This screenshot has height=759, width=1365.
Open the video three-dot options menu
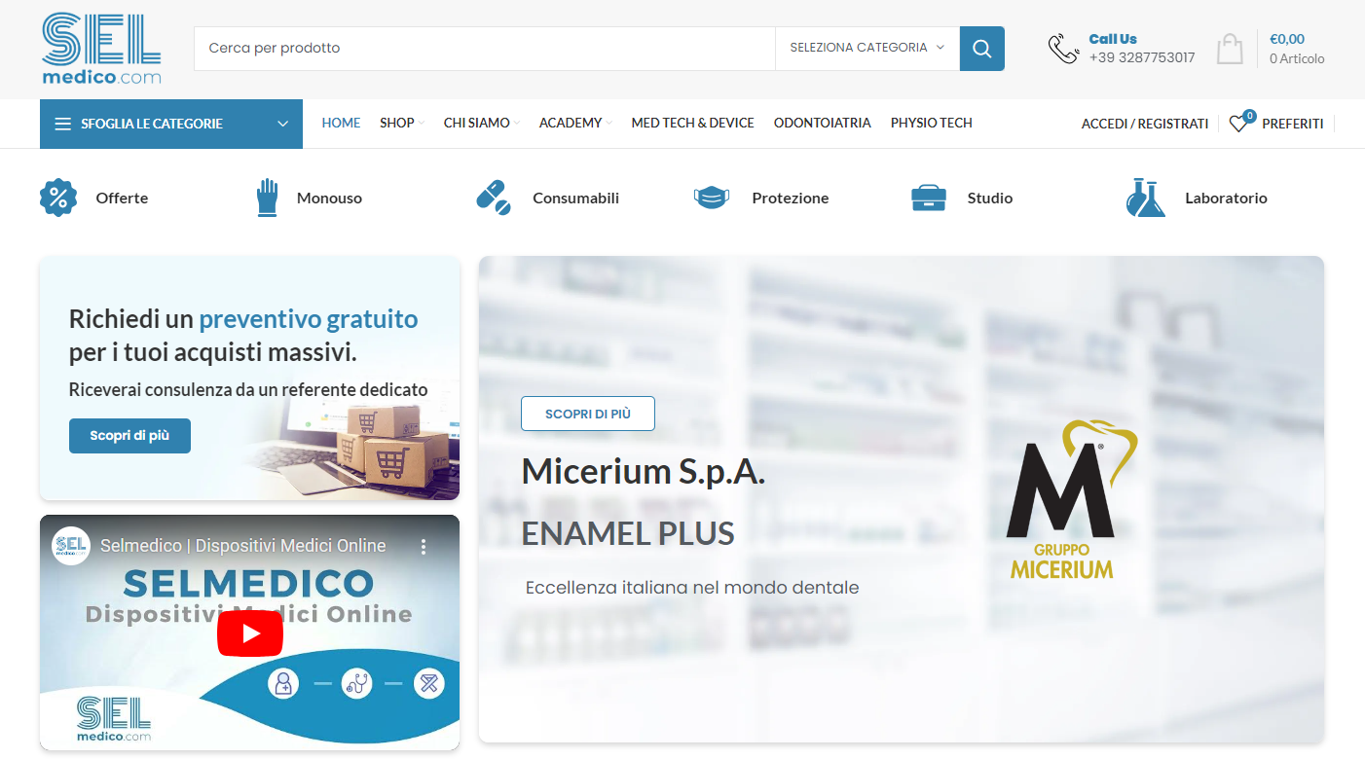[x=424, y=547]
